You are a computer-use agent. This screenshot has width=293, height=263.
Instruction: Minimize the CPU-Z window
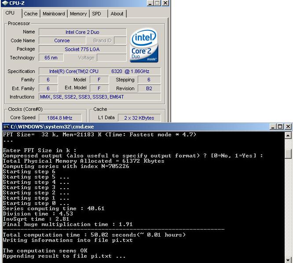(150, 3)
